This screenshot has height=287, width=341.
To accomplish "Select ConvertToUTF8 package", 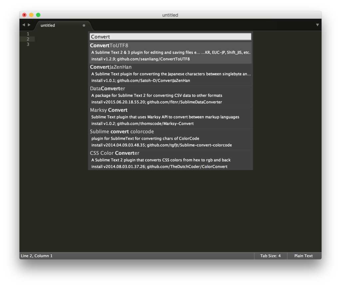I will (x=170, y=52).
